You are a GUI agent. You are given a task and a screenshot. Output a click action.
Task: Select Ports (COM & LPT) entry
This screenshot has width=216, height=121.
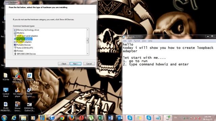click(x=23, y=48)
